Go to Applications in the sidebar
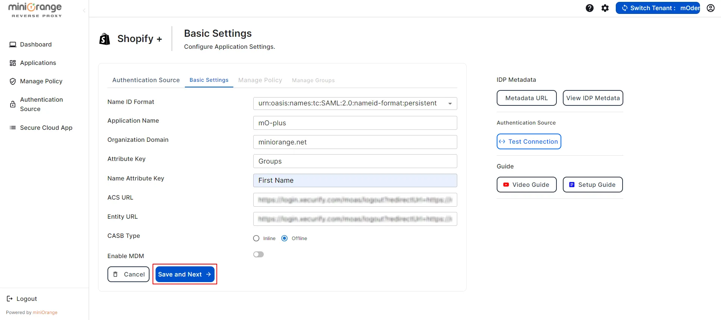Viewport: 721px width, 320px height. coord(38,63)
